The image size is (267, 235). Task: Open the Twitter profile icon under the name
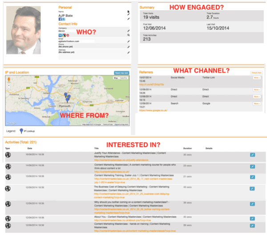pos(63,19)
